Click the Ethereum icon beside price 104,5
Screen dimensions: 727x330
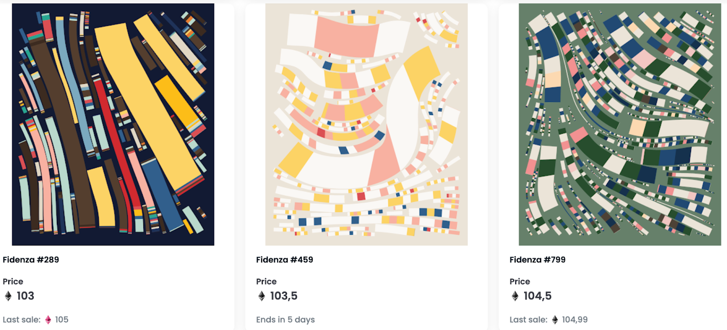tap(515, 296)
